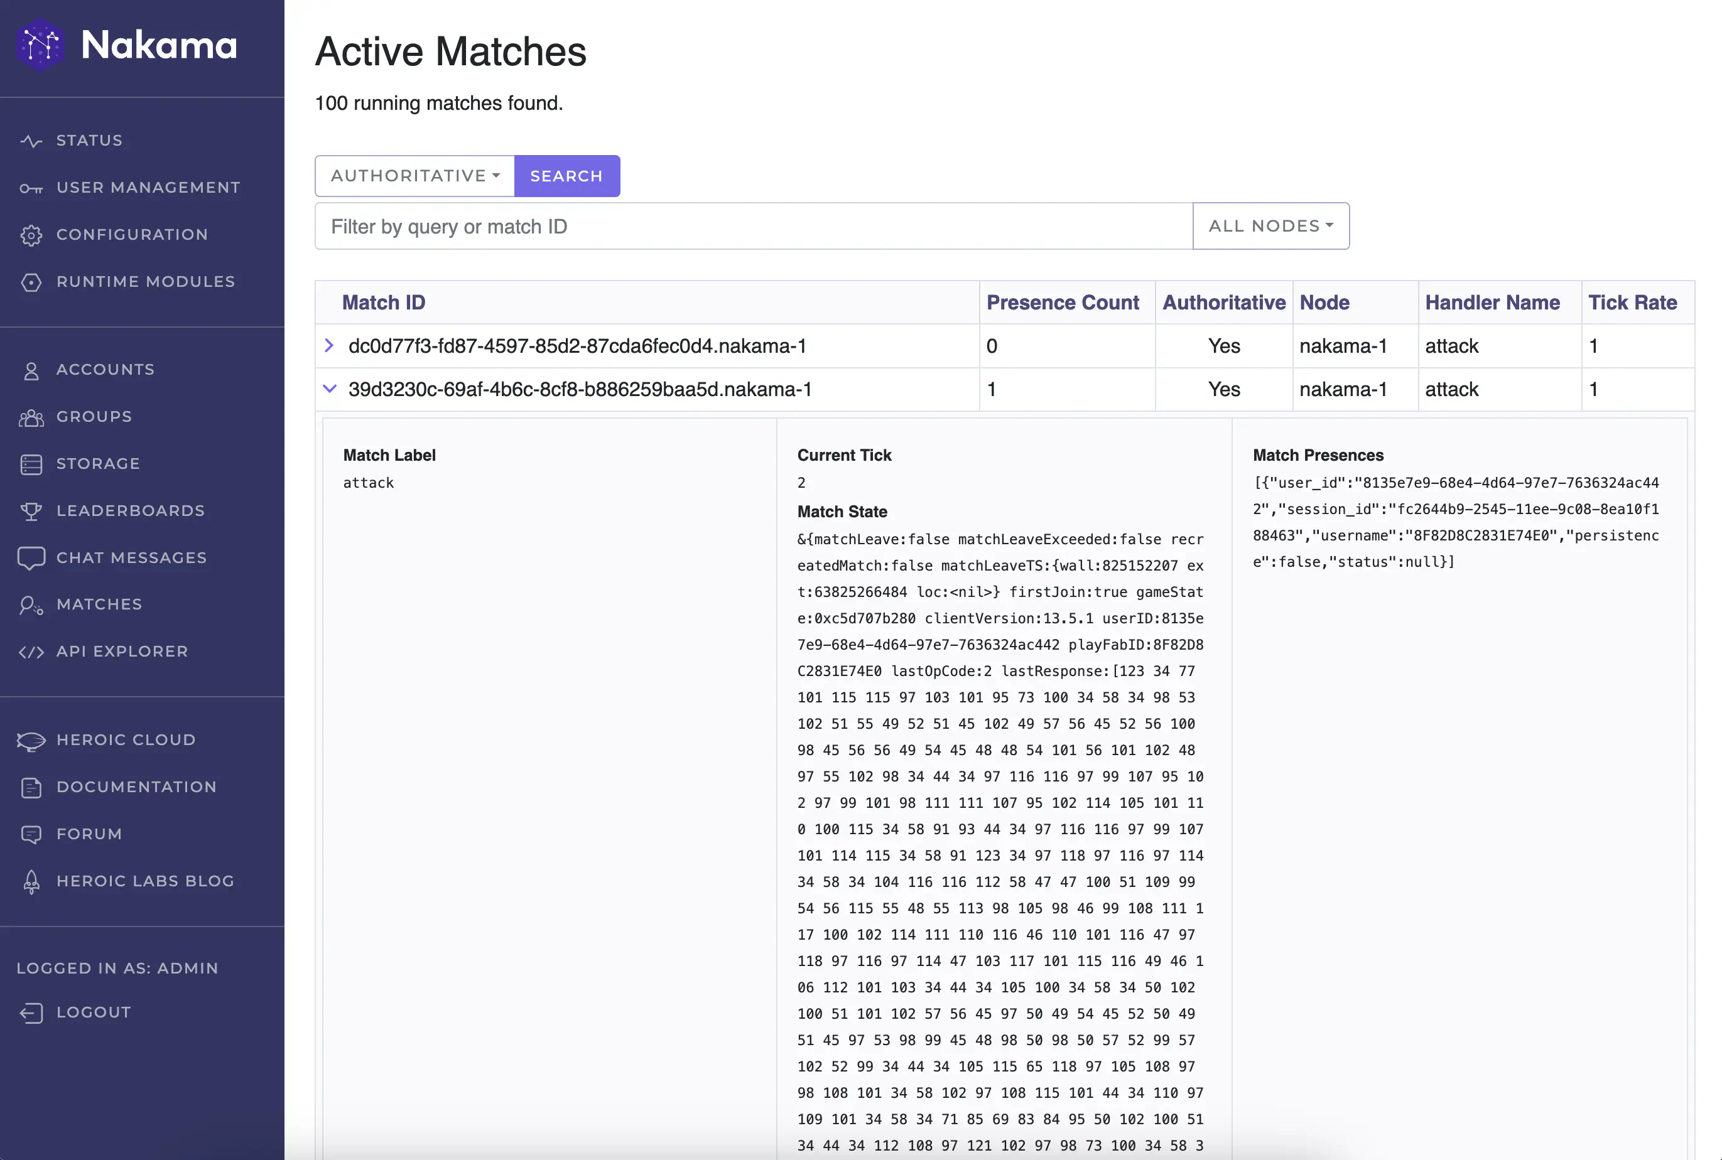Click the Leaderboards trophy icon
The height and width of the screenshot is (1160, 1722).
tap(31, 511)
